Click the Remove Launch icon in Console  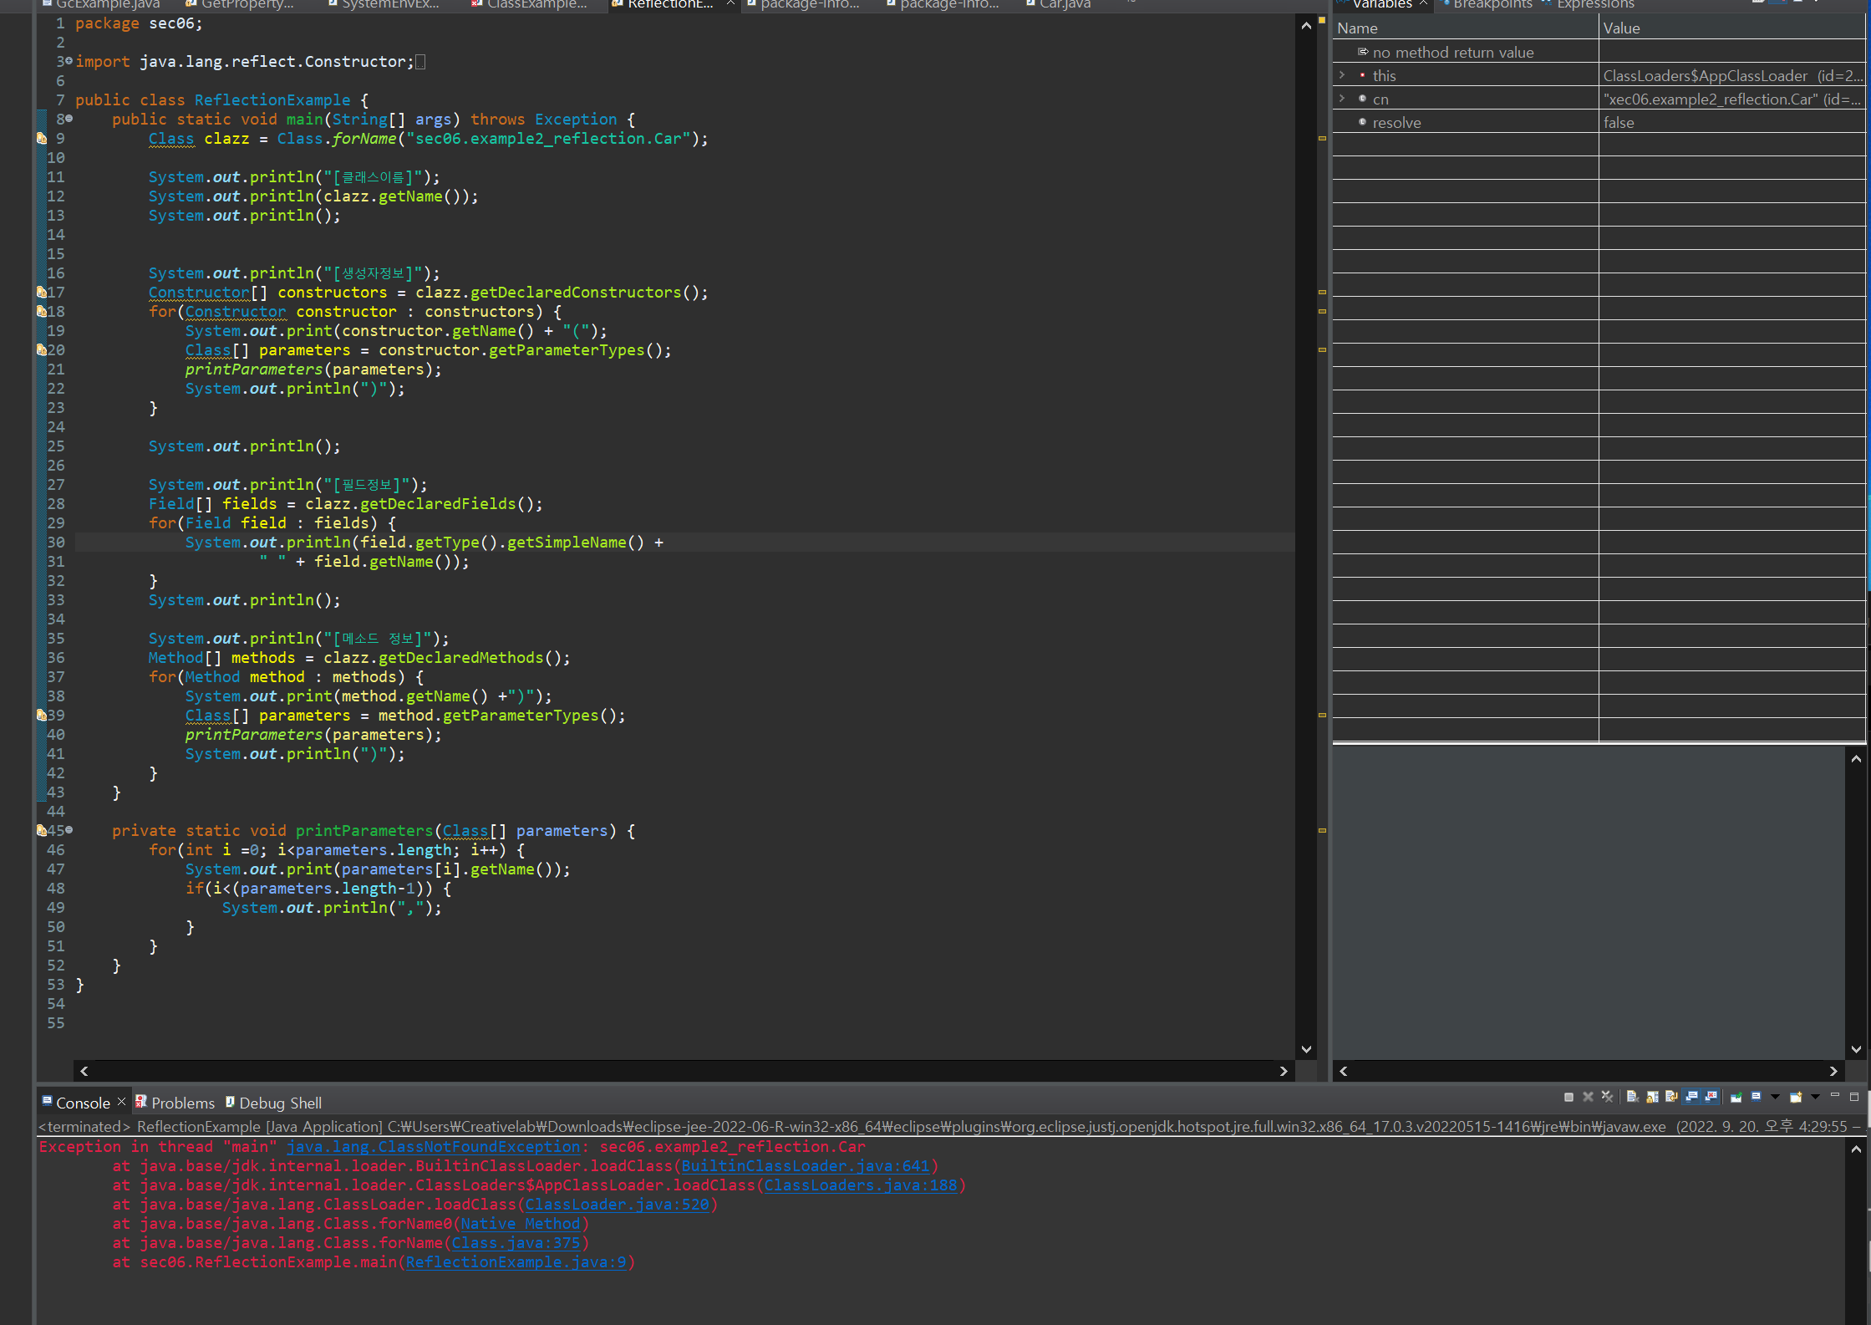coord(1588,1097)
